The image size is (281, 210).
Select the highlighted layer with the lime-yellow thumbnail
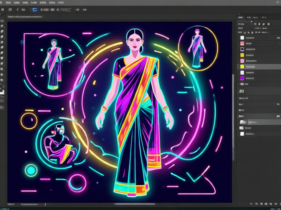(259, 67)
